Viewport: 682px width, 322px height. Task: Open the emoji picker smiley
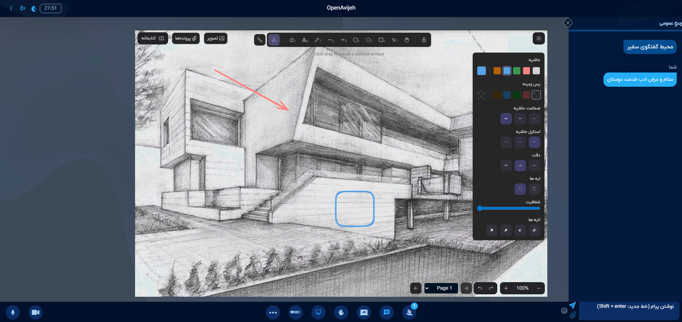pyautogui.click(x=564, y=311)
